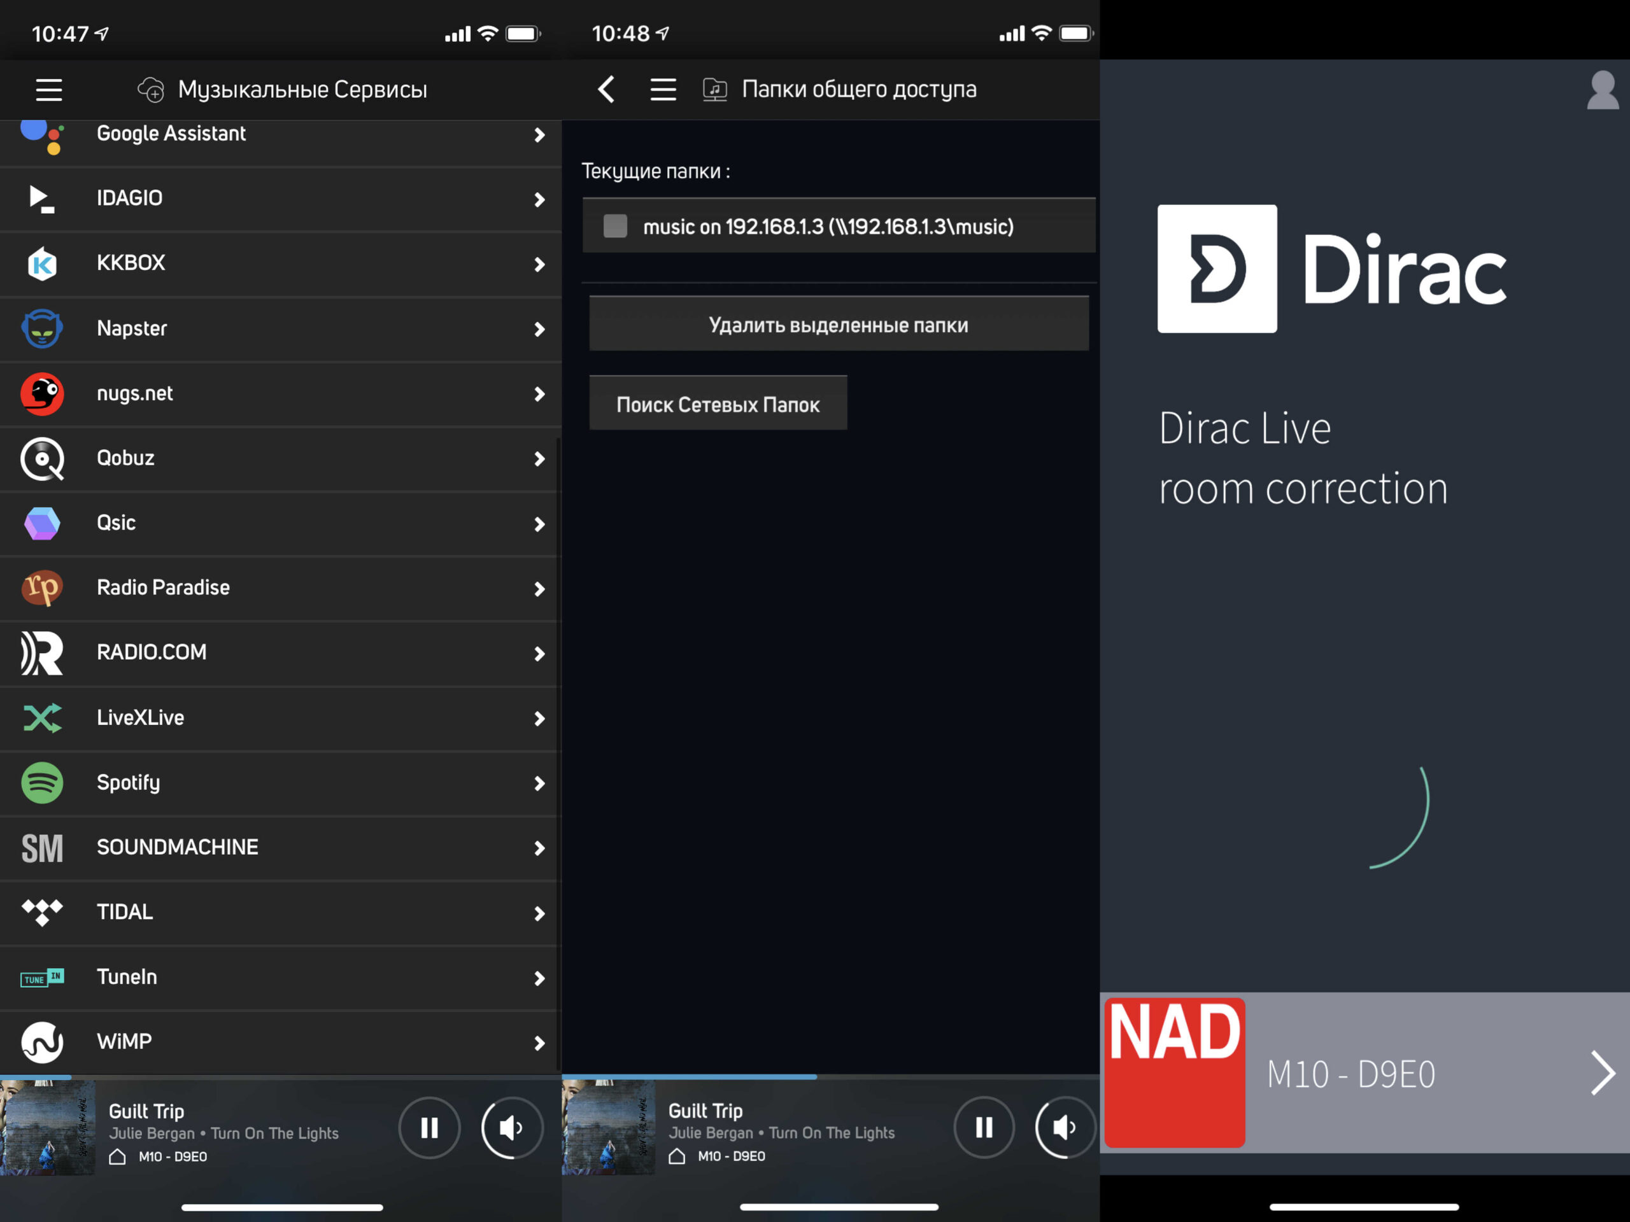Viewport: 1630px width, 1222px height.
Task: Expand the KKBOX row chevron
Action: 539,264
